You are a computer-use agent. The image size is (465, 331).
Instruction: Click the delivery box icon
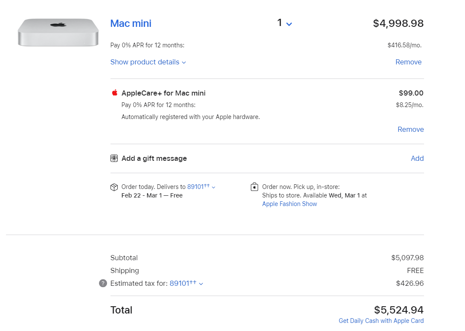[114, 187]
